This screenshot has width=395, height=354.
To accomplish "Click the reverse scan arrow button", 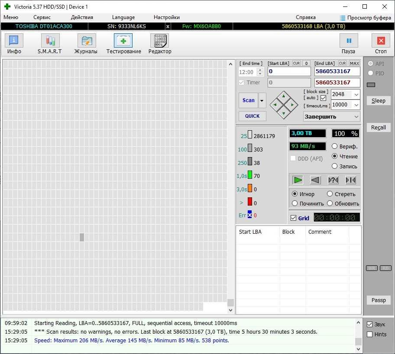I will click(315, 180).
